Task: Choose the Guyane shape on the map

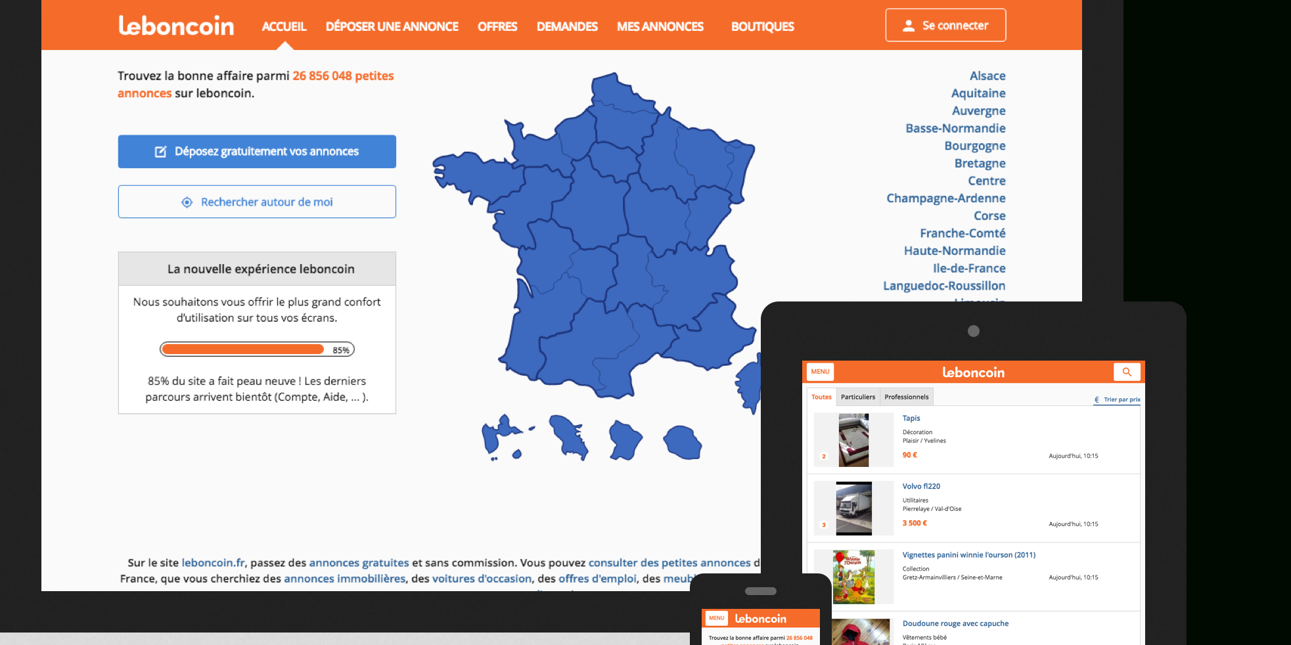Action: coord(624,439)
